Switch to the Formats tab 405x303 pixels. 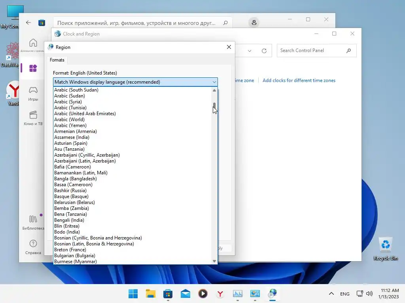tap(57, 60)
